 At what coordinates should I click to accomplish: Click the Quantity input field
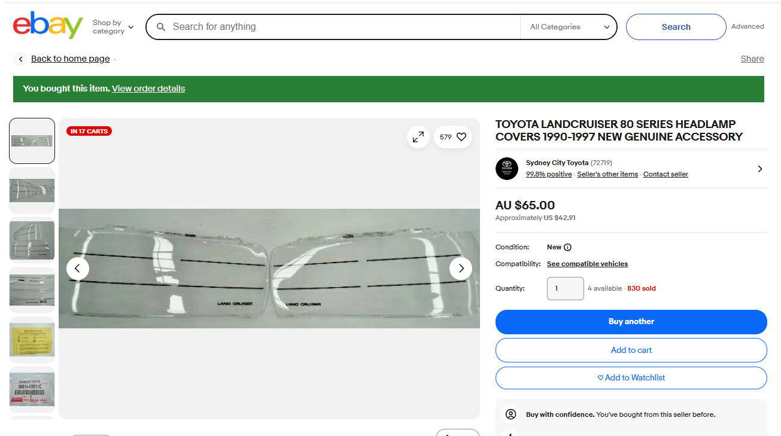(x=565, y=288)
